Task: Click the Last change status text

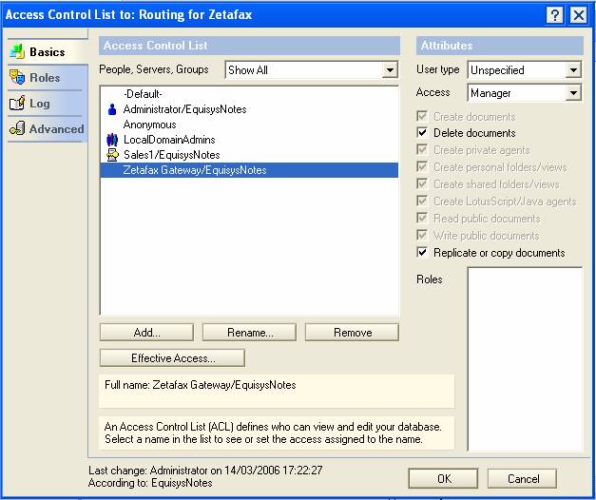Action: click(205, 471)
